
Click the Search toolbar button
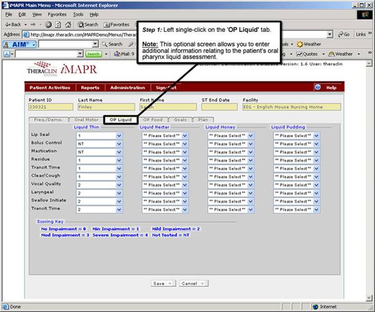click(88, 24)
